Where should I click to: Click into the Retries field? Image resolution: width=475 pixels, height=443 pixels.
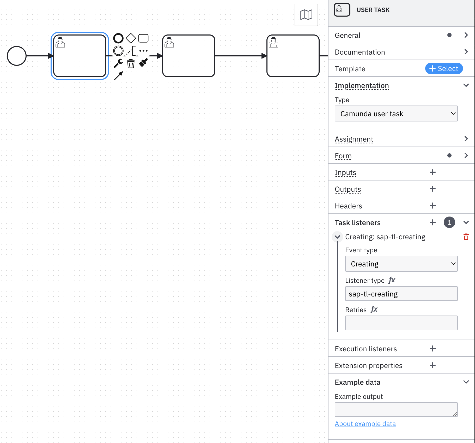tap(401, 323)
